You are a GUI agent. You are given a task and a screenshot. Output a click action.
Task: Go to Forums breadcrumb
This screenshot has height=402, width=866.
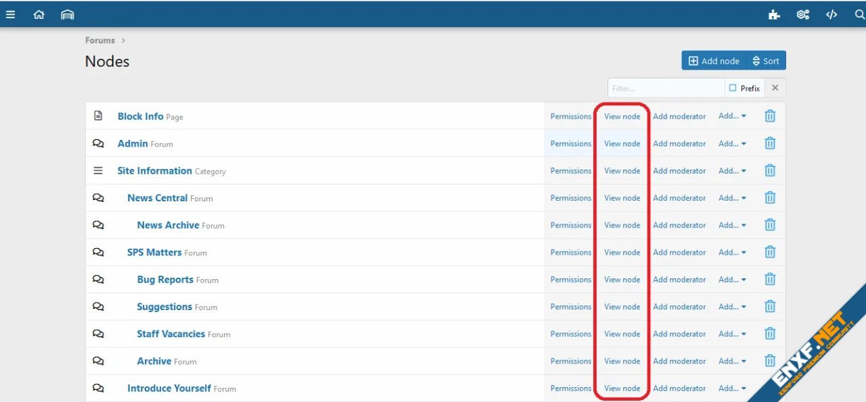[x=100, y=41]
